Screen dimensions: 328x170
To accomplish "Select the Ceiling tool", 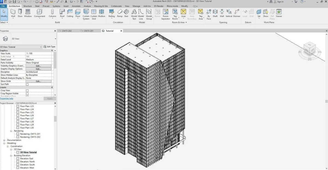I will [70, 13].
